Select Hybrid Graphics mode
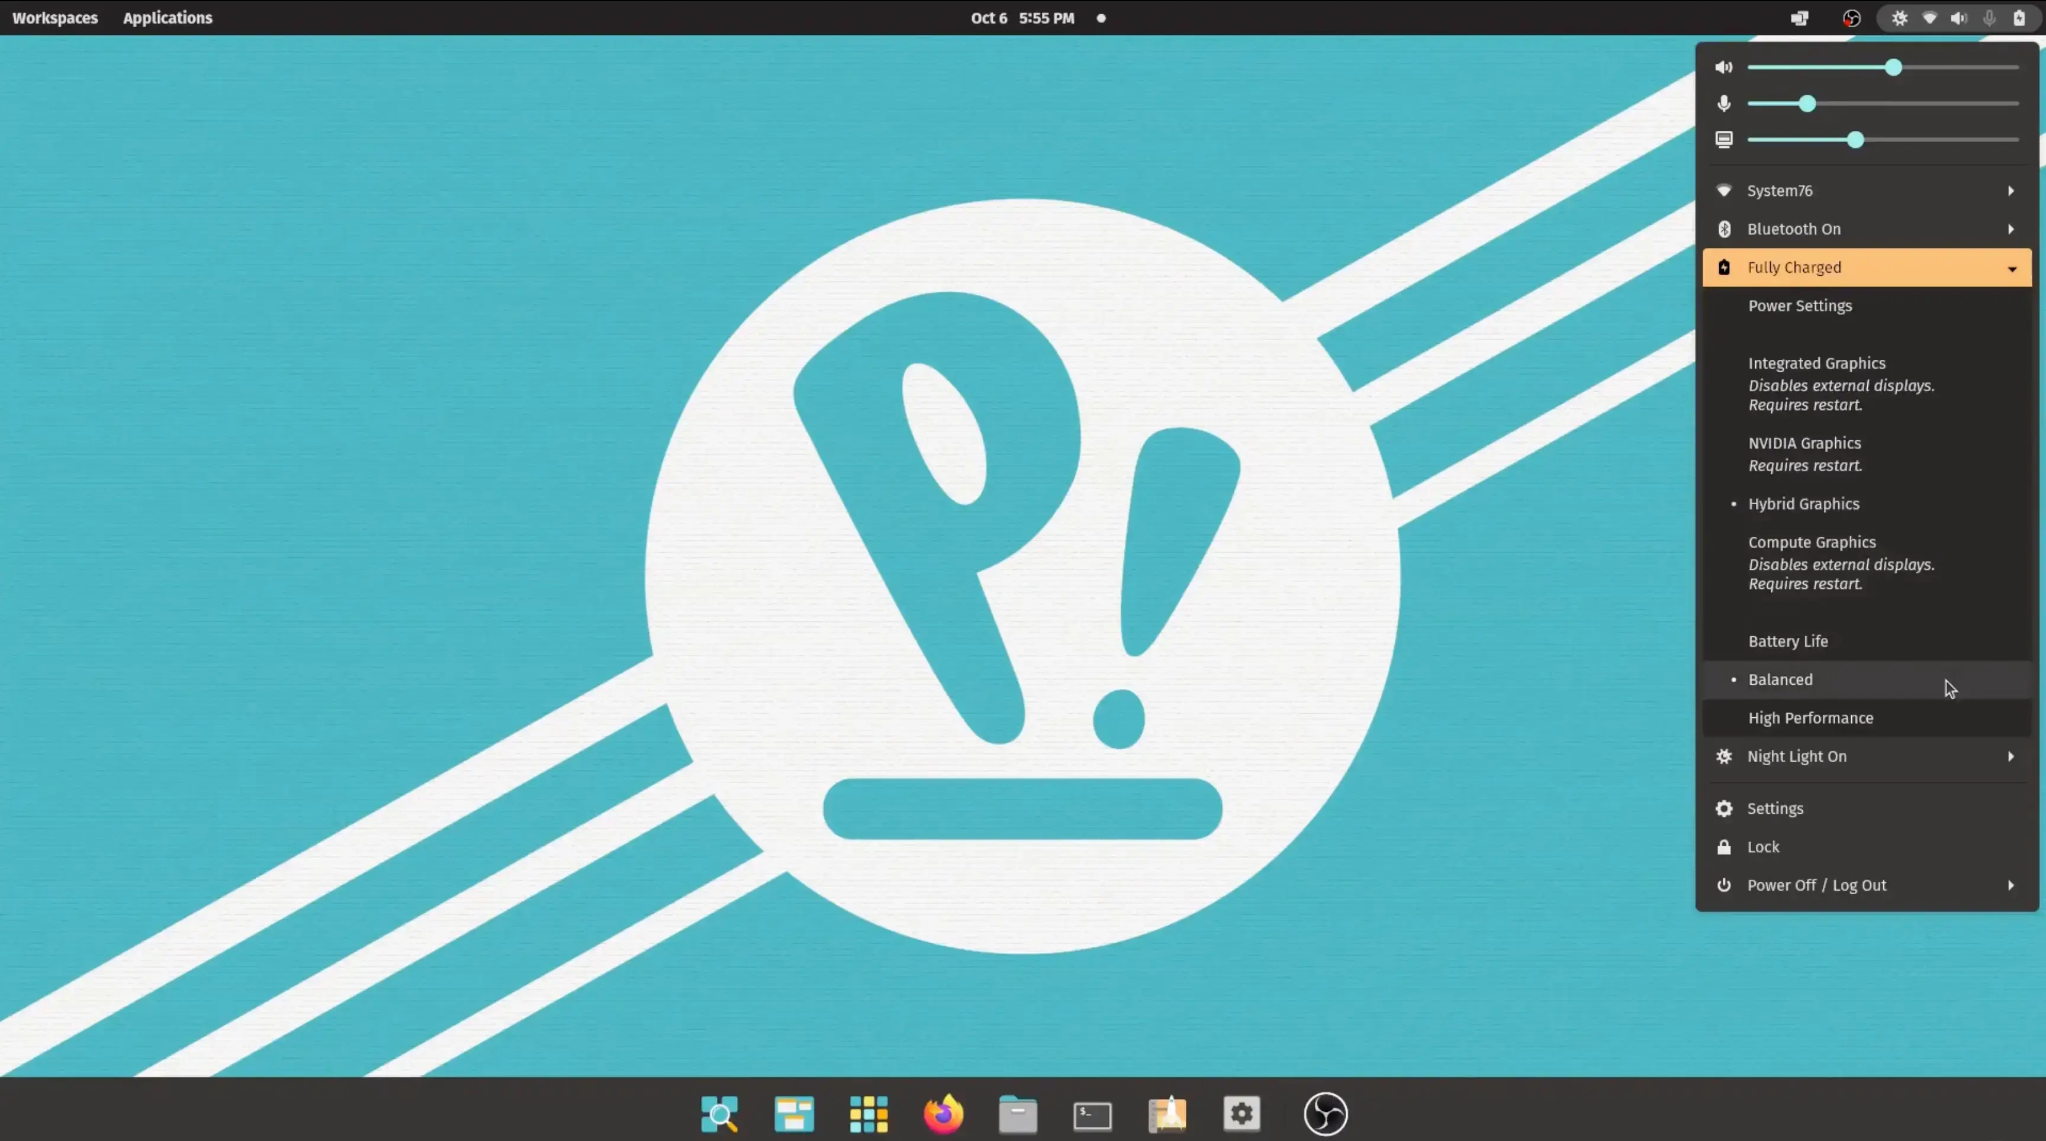 [1867, 504]
